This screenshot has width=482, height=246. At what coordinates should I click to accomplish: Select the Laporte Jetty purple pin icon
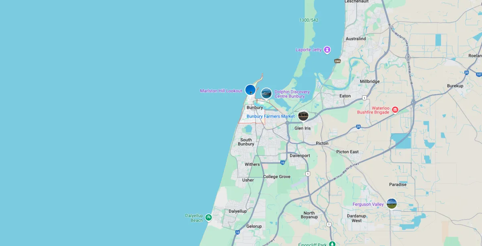[328, 50]
